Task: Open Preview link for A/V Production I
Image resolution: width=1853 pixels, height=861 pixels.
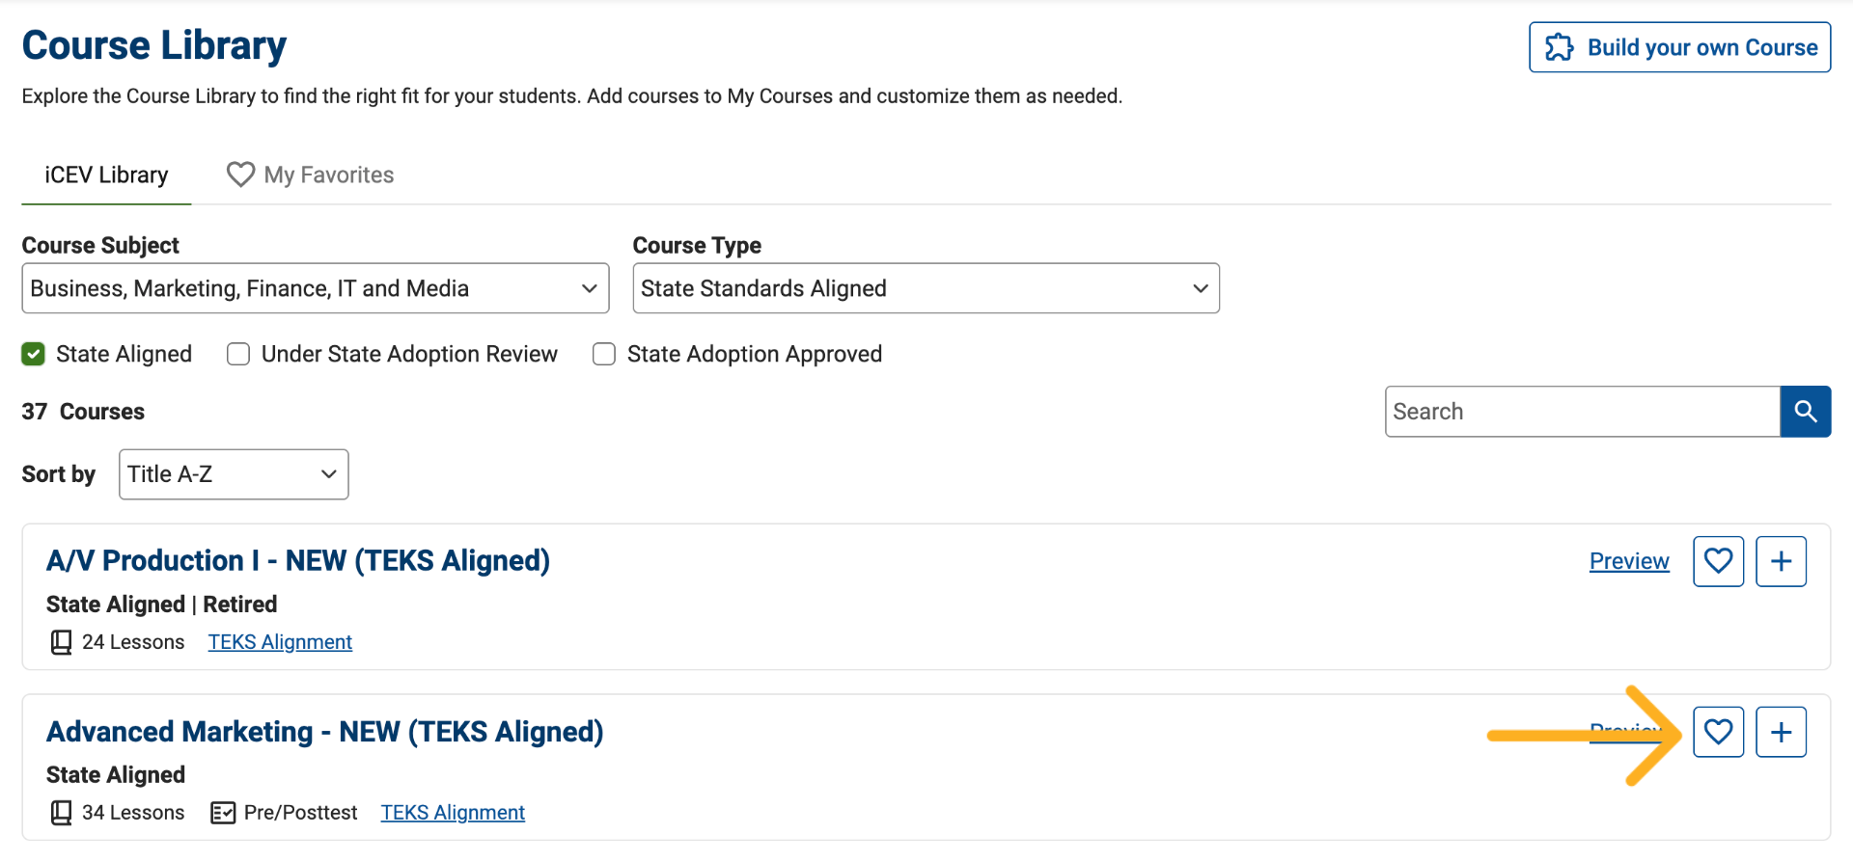Action: coord(1629,561)
